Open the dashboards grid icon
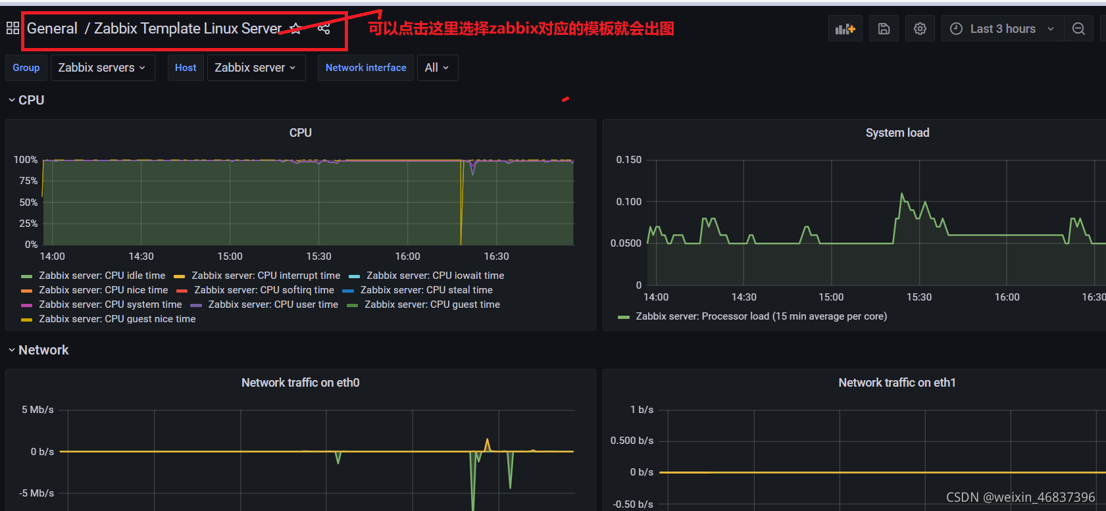1106x511 pixels. (13, 28)
